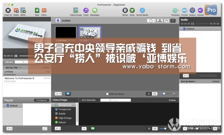Image resolution: width=224 pixels, height=135 pixels.
Task: Click the green image icon in media bin
Action: click(x=93, y=128)
